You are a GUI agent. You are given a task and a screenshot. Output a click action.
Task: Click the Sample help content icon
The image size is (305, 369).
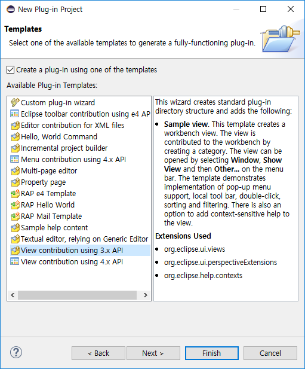15,228
